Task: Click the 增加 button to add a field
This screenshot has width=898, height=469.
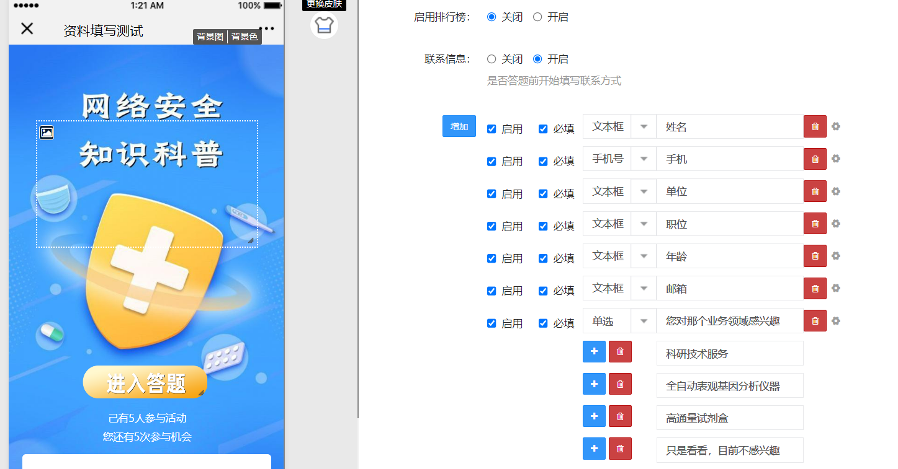Action: point(459,126)
